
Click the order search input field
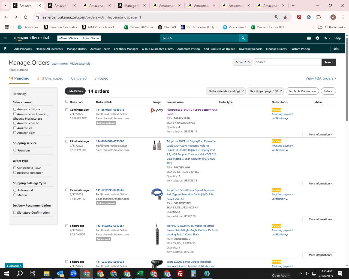coord(288,62)
